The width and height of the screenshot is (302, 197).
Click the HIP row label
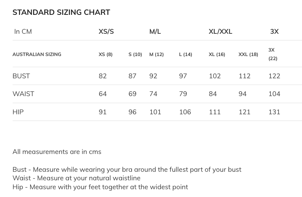[x=18, y=112]
